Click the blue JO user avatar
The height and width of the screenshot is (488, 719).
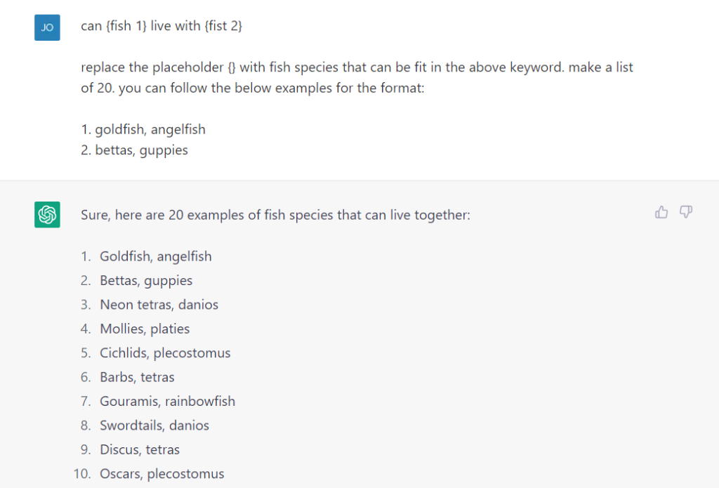tap(47, 27)
